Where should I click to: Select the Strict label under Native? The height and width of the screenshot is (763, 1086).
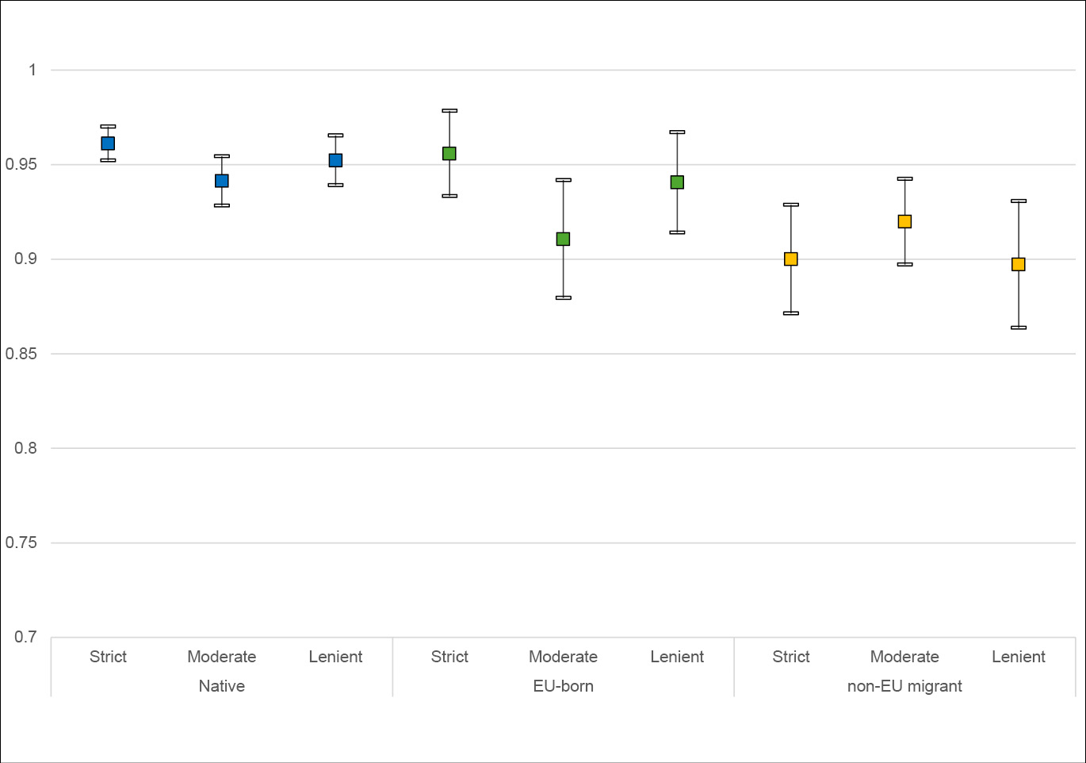click(x=108, y=657)
